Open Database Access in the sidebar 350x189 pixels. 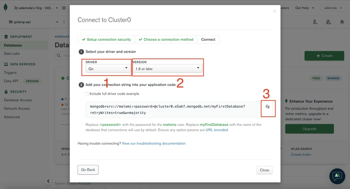[x=18, y=100]
